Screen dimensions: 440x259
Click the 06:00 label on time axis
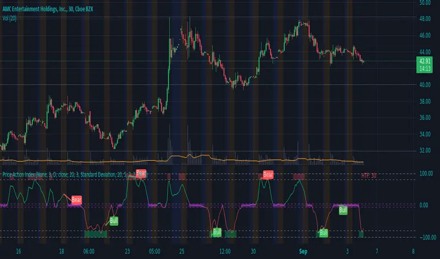point(89,251)
